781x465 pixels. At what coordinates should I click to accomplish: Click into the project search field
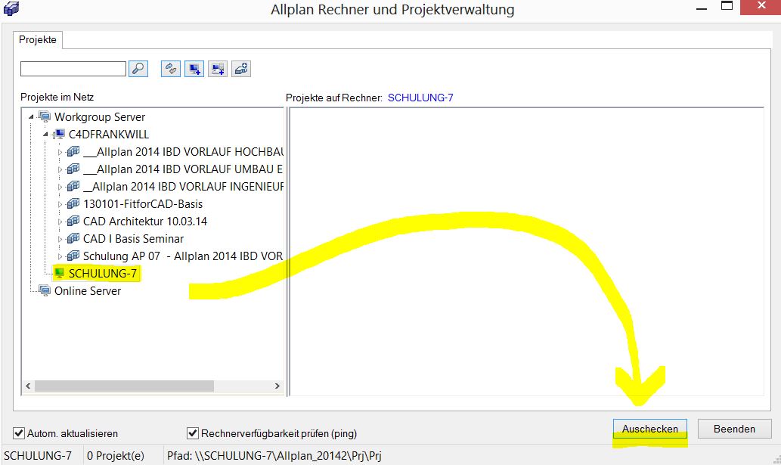pyautogui.click(x=73, y=69)
